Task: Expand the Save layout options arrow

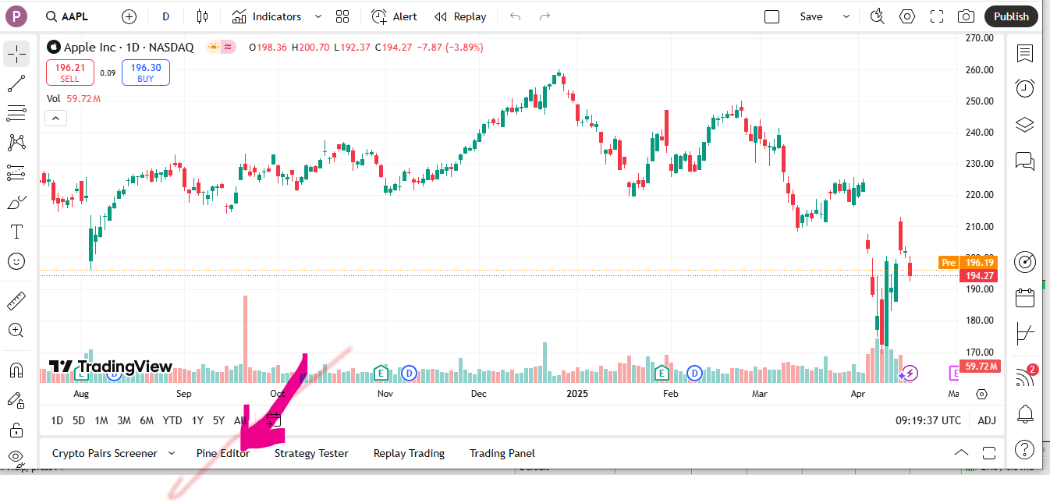Action: (846, 16)
